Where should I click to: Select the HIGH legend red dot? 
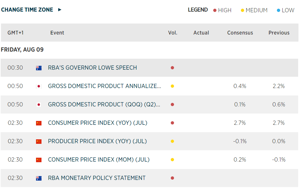pyautogui.click(x=215, y=10)
